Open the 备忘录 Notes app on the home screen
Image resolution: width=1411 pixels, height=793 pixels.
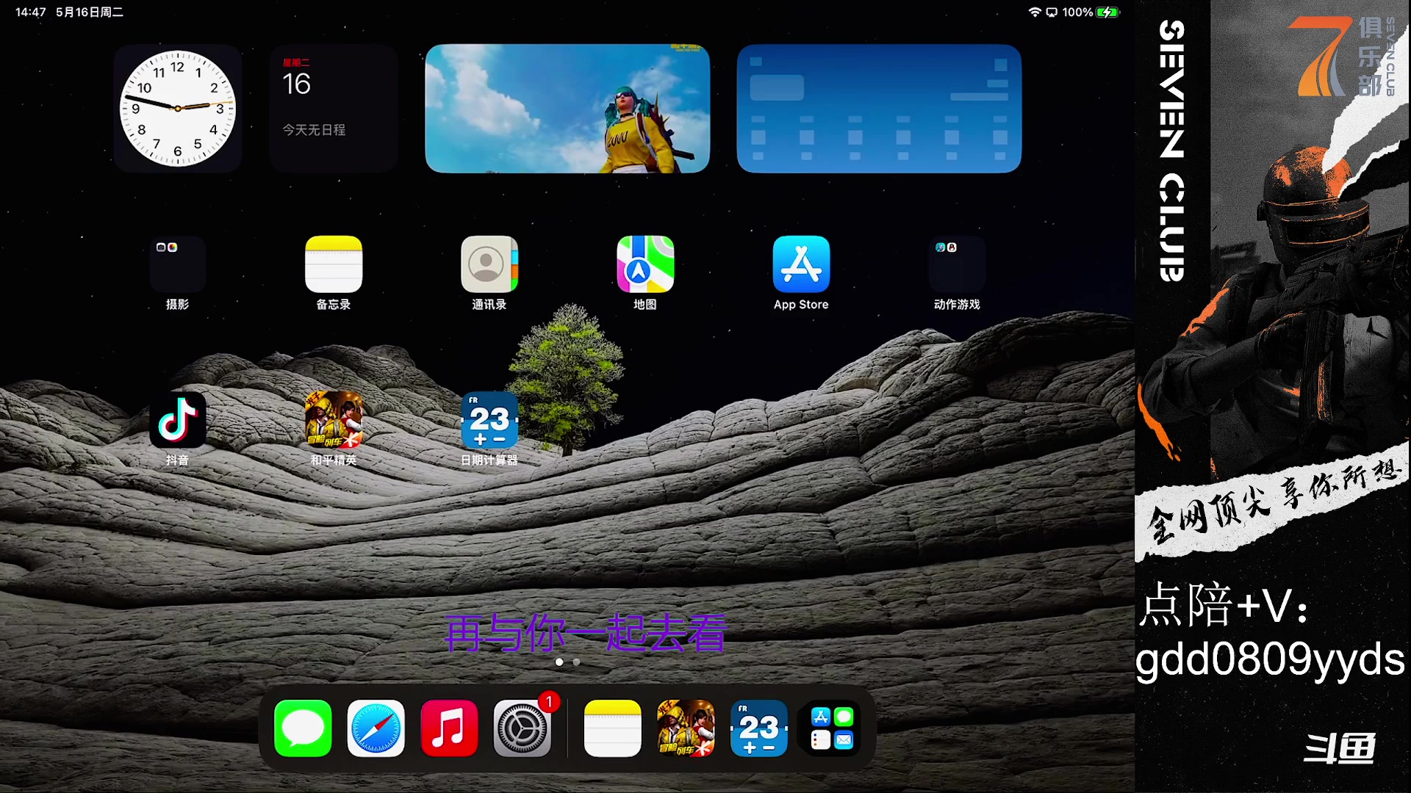click(334, 264)
